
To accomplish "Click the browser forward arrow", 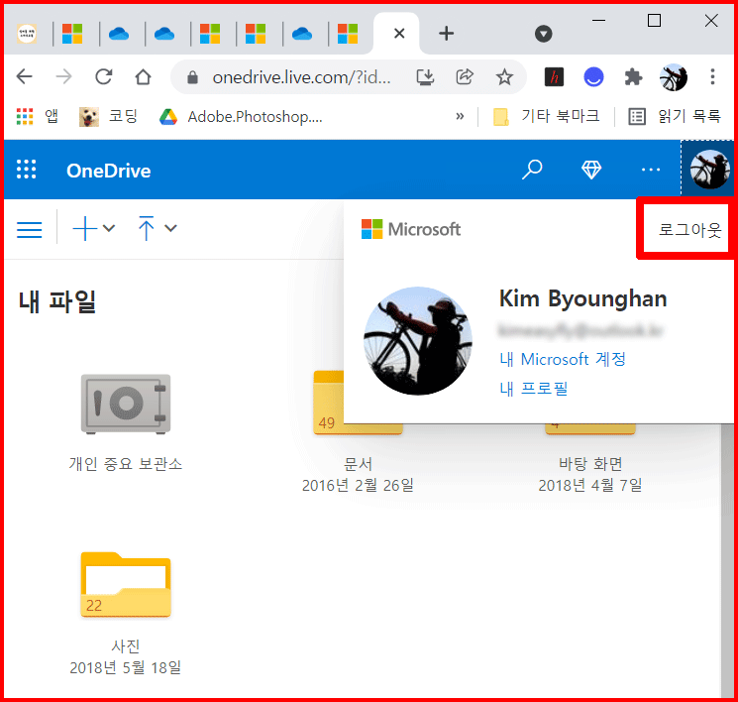I will (63, 76).
